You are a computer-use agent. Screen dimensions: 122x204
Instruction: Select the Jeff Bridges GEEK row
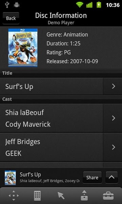(x=52, y=147)
